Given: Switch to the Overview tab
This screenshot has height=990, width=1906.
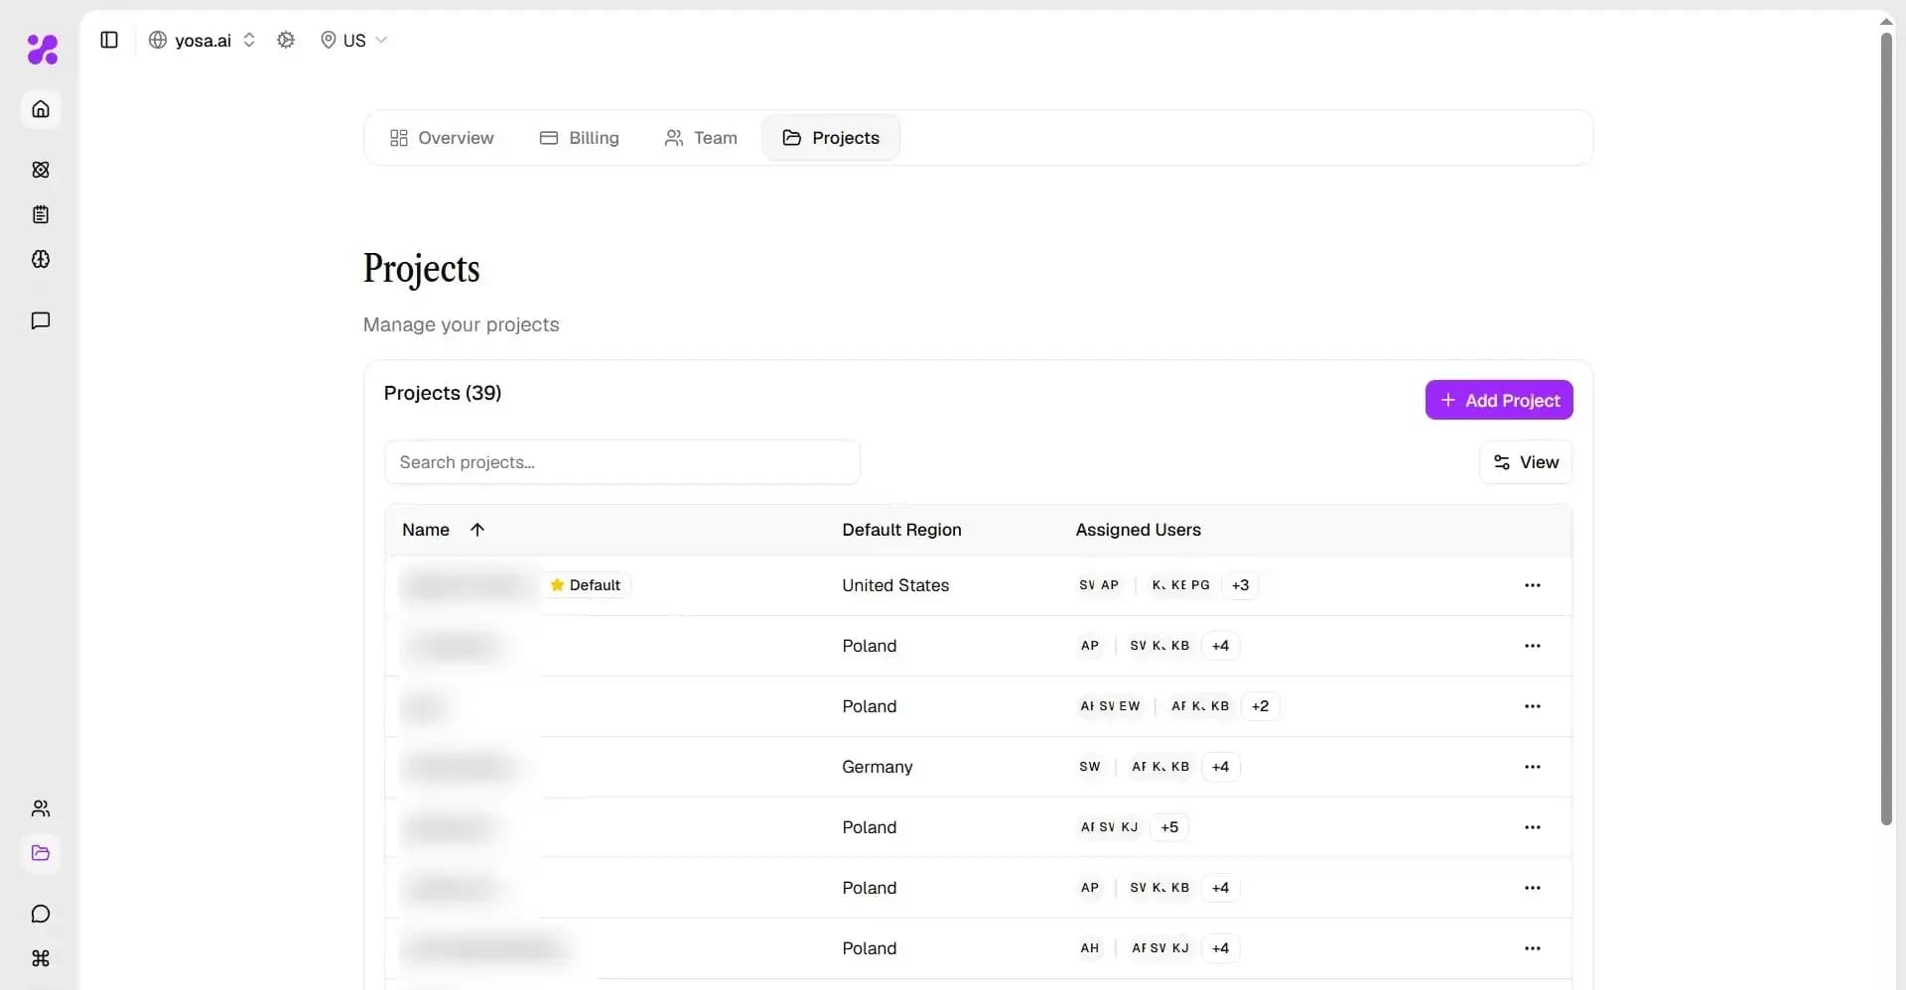Looking at the screenshot, I should (442, 138).
